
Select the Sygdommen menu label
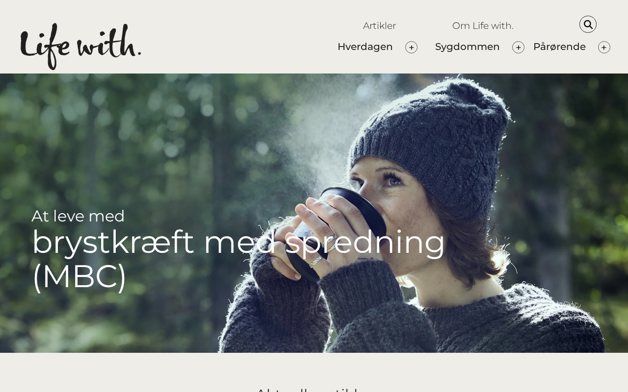467,47
